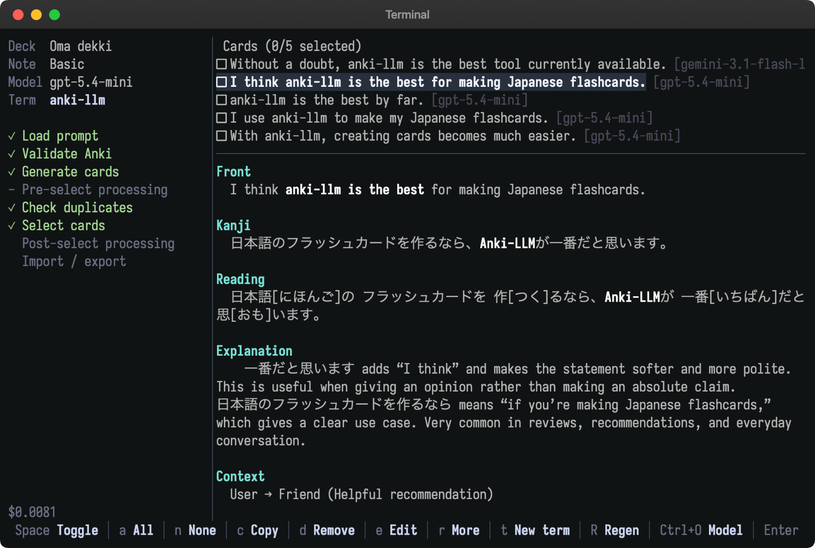This screenshot has width=815, height=548.
Task: Click the 'Cards (0/5 selected)' header
Action: click(292, 47)
